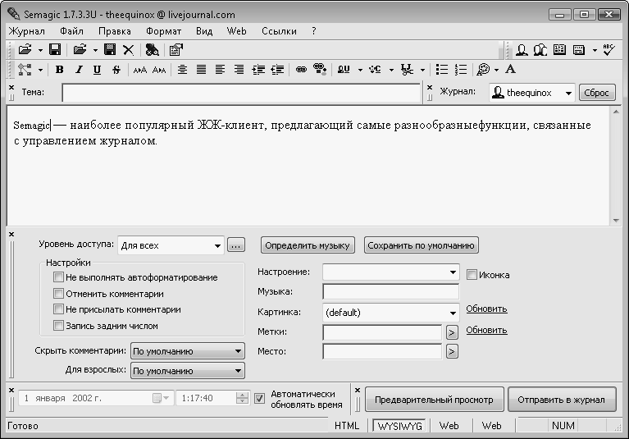
Task: Apply strikethrough formatting
Action: pyautogui.click(x=116, y=70)
